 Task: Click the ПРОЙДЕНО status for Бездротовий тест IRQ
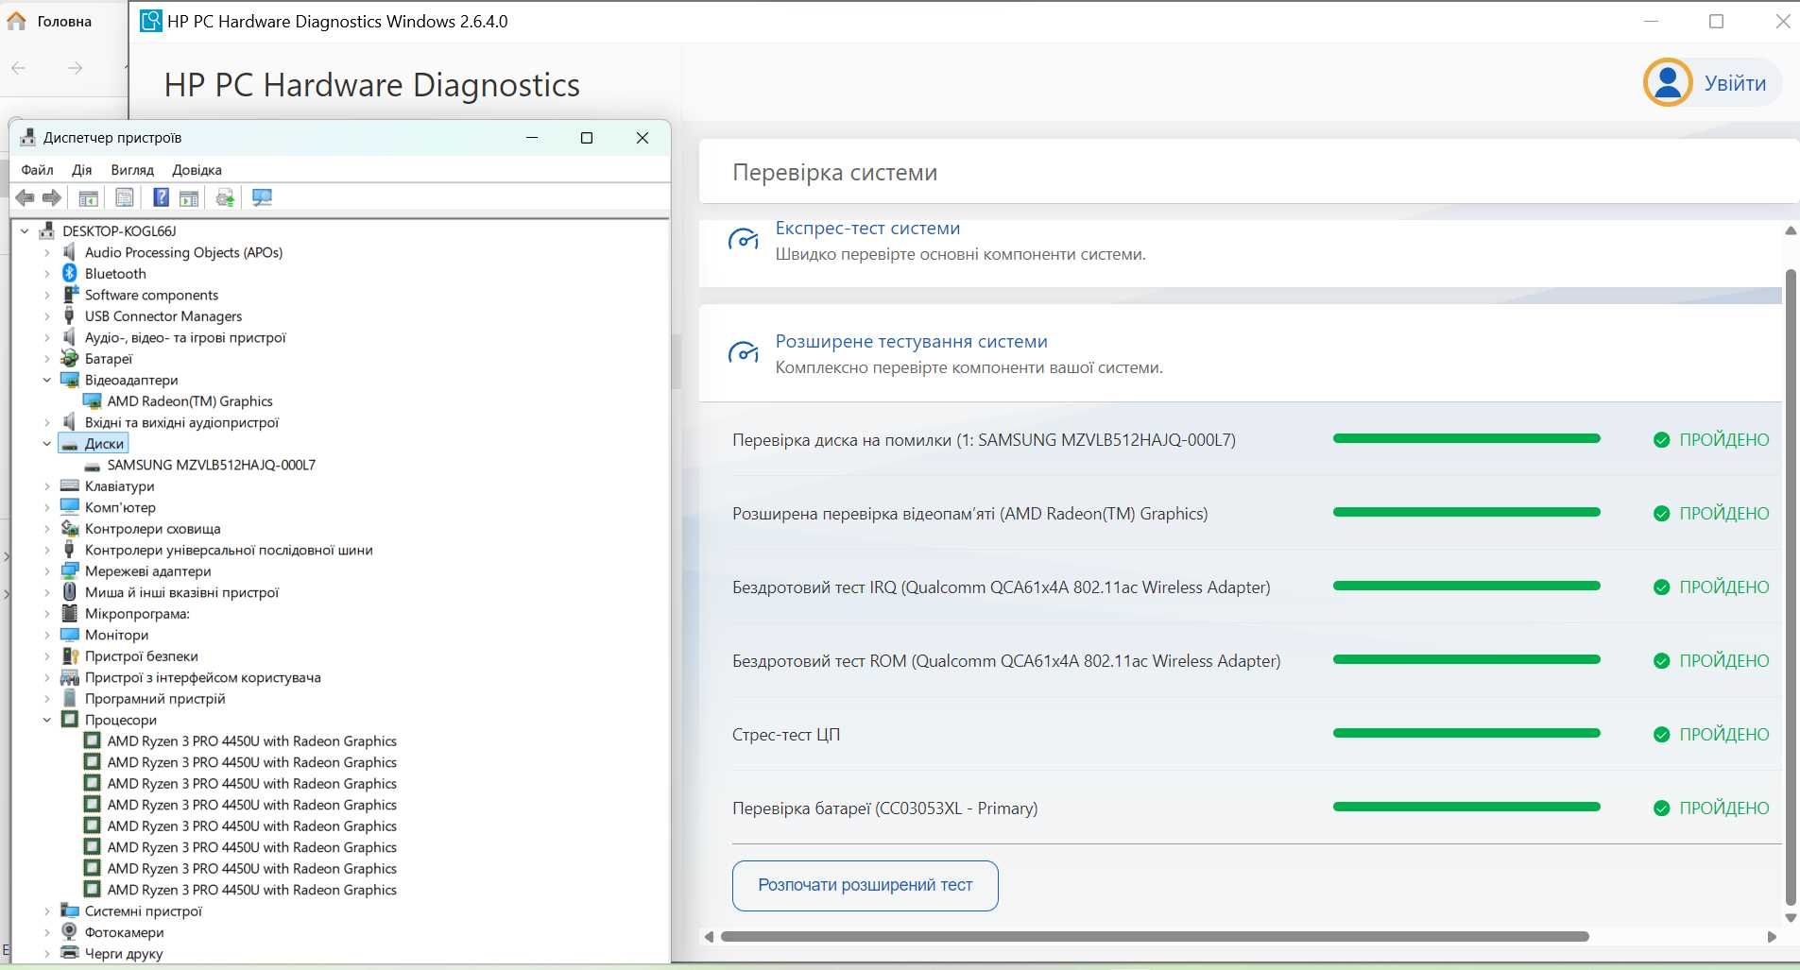tap(1711, 587)
